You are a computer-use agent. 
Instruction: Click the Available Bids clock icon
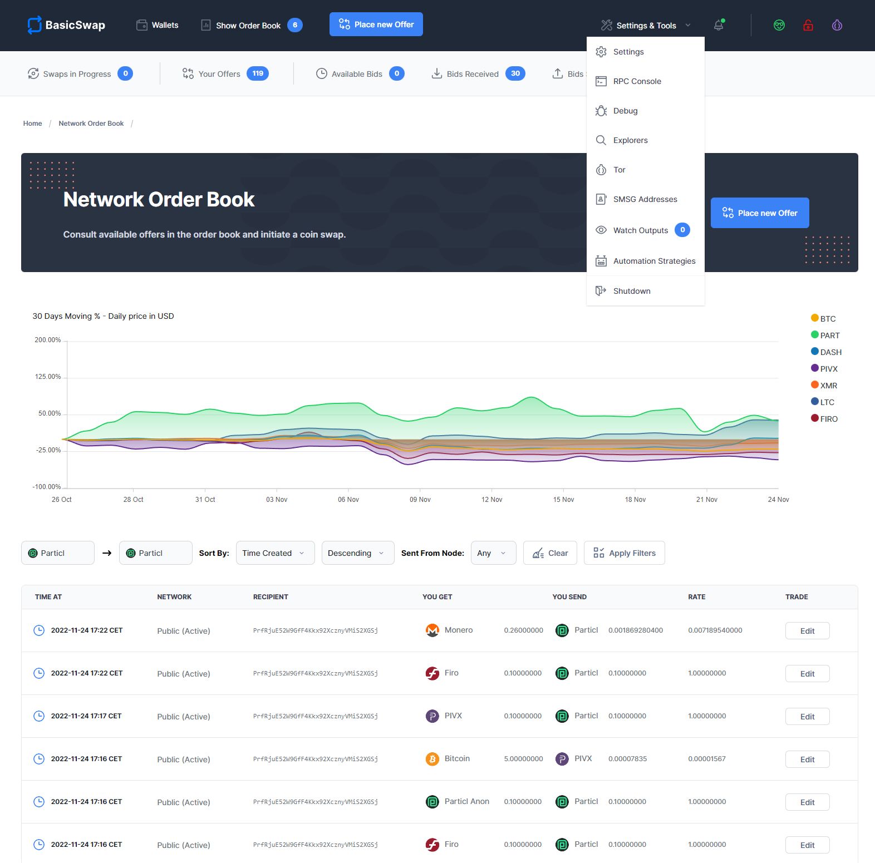coord(322,73)
